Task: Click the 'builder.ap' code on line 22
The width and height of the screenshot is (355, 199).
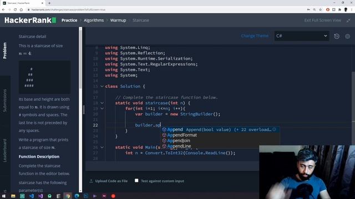Action: coord(148,125)
